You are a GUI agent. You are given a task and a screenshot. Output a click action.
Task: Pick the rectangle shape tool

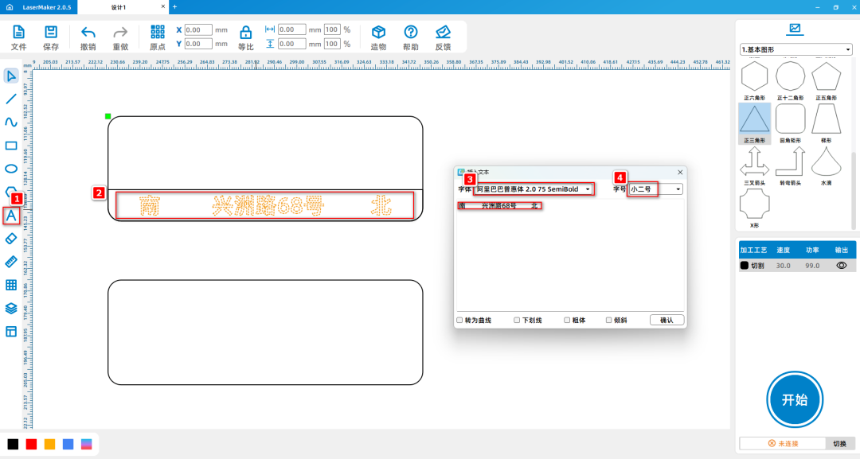(x=11, y=146)
